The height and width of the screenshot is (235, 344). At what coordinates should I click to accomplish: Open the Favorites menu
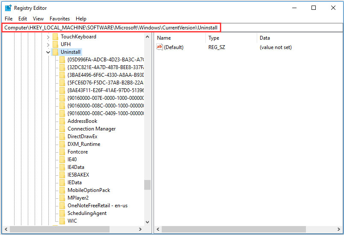tap(59, 19)
